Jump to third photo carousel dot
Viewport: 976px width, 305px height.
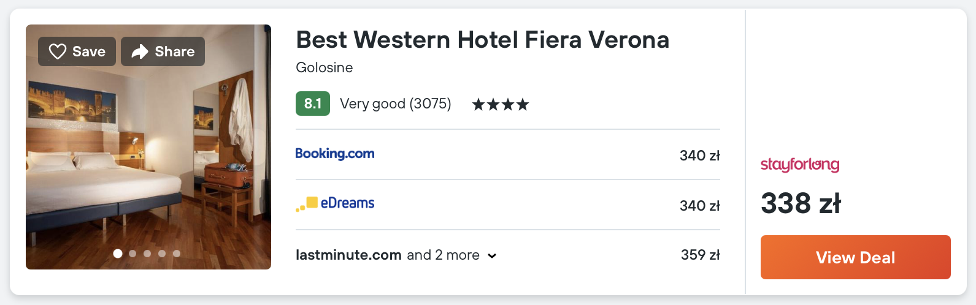click(147, 254)
